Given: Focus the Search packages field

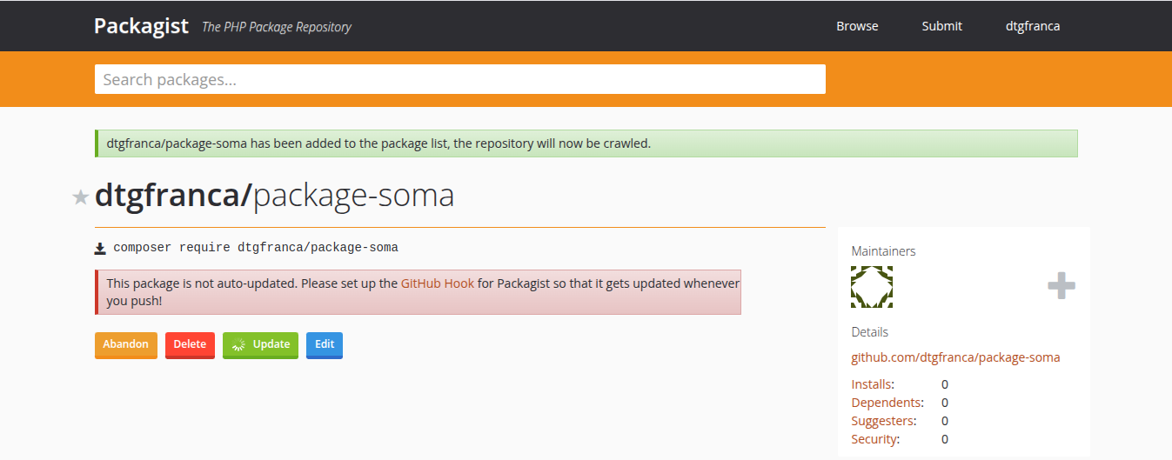Looking at the screenshot, I should (459, 79).
